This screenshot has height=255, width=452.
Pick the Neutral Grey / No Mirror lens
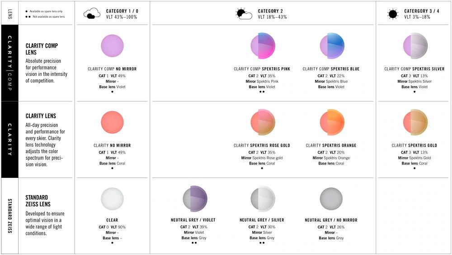coord(331,199)
